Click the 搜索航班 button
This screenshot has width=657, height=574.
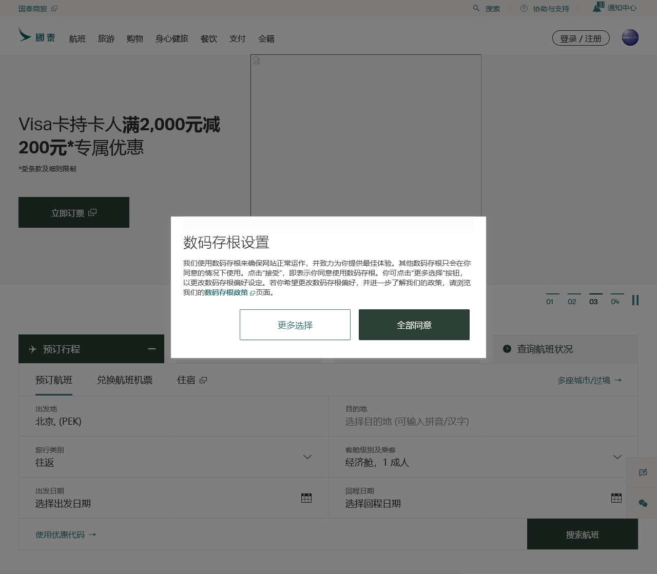[x=583, y=535]
